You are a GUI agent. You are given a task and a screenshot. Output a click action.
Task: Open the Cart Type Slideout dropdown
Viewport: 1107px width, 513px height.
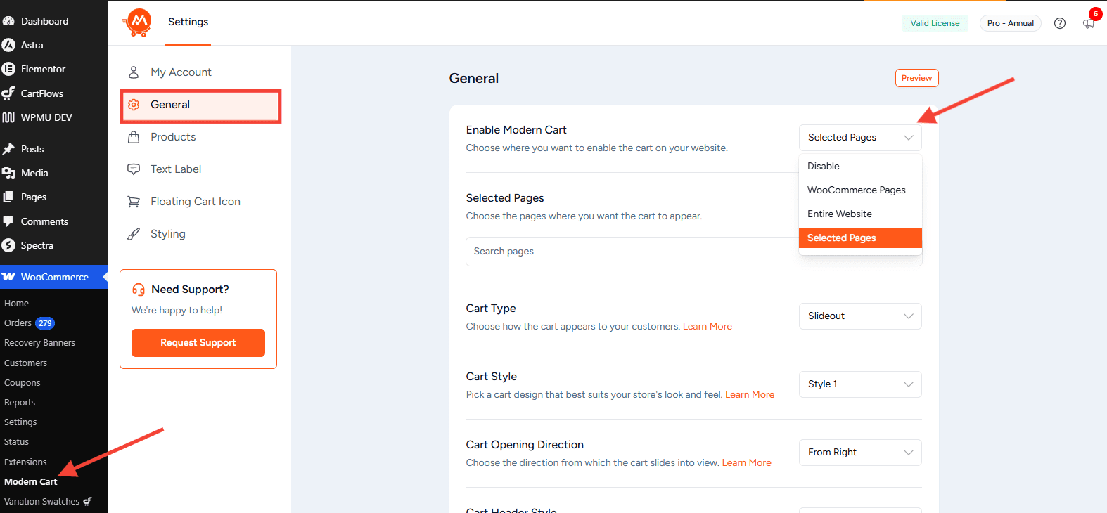pos(860,316)
